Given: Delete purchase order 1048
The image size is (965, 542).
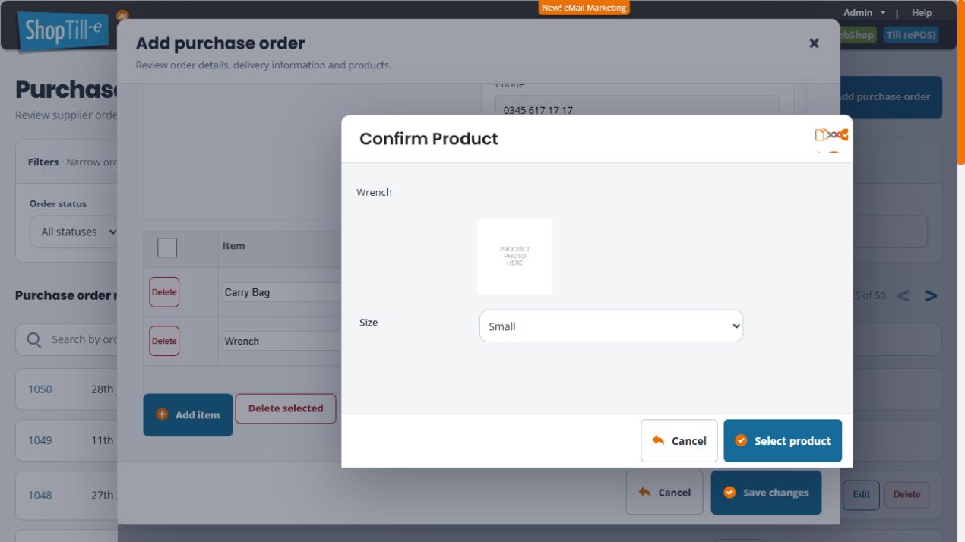Looking at the screenshot, I should tap(906, 494).
